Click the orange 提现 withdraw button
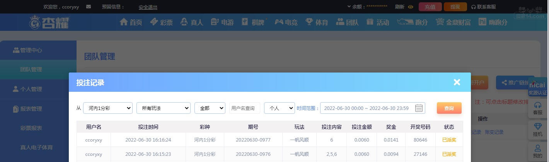This screenshot has height=162, width=549. point(455,7)
